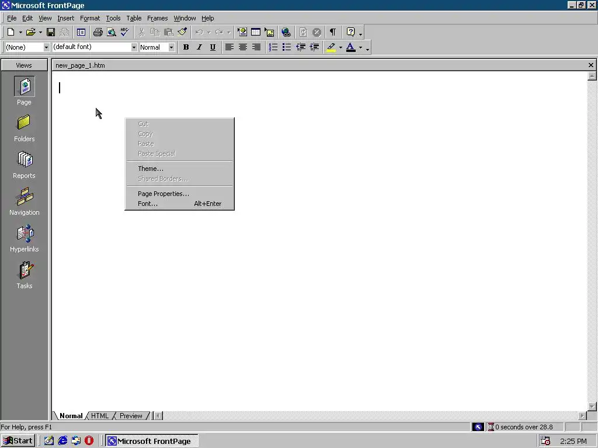Open the Windows Start button
Viewport: 598px width, 448px height.
(x=18, y=441)
